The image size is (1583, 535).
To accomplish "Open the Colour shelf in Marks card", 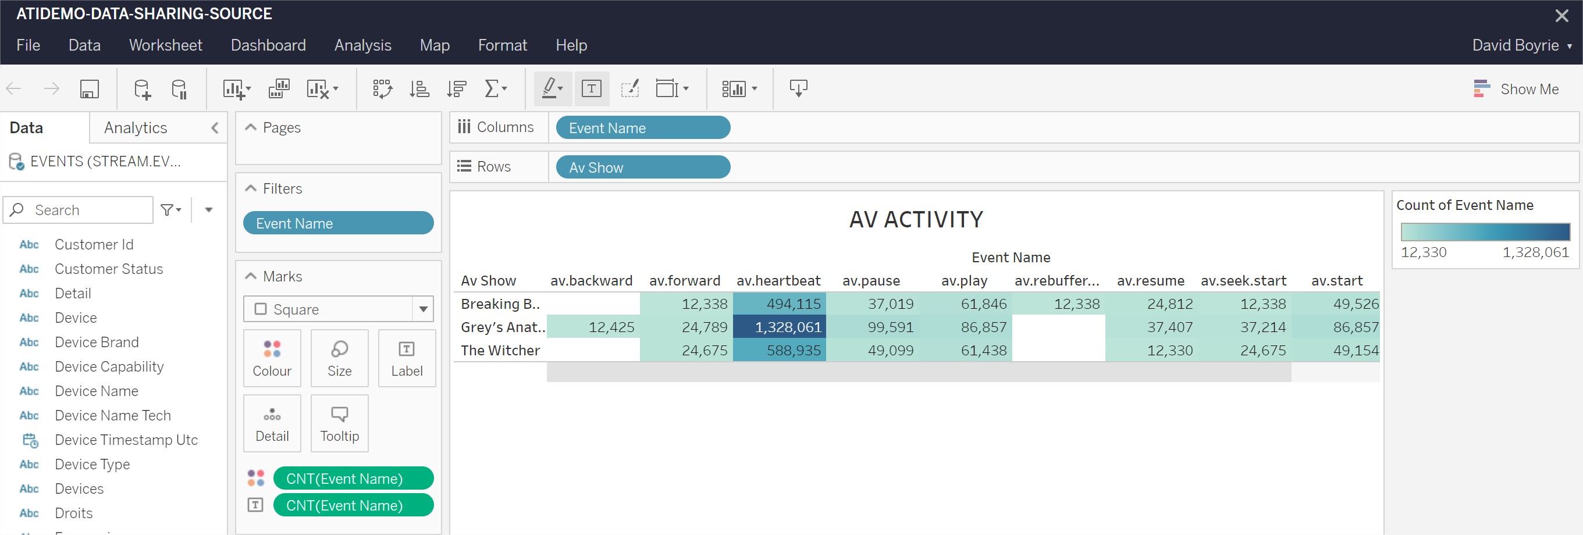I will pyautogui.click(x=272, y=358).
